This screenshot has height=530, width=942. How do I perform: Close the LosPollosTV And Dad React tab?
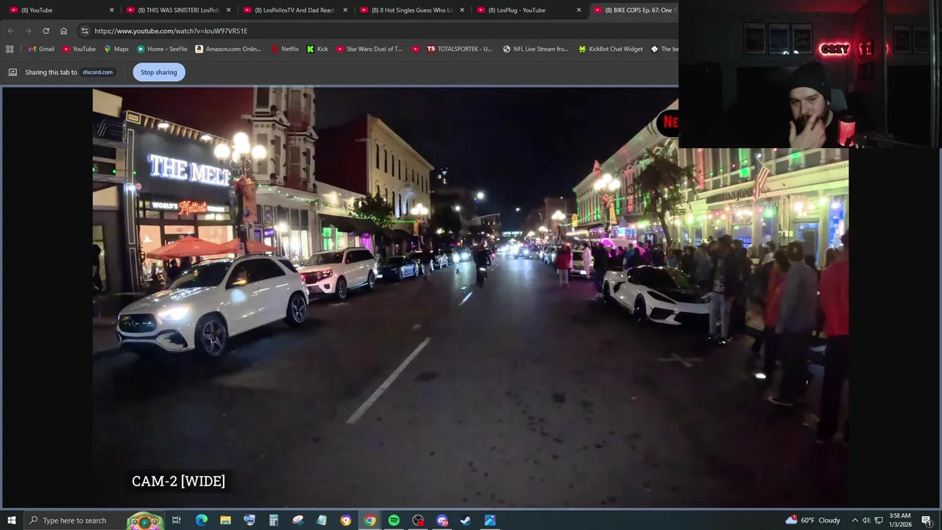point(345,10)
